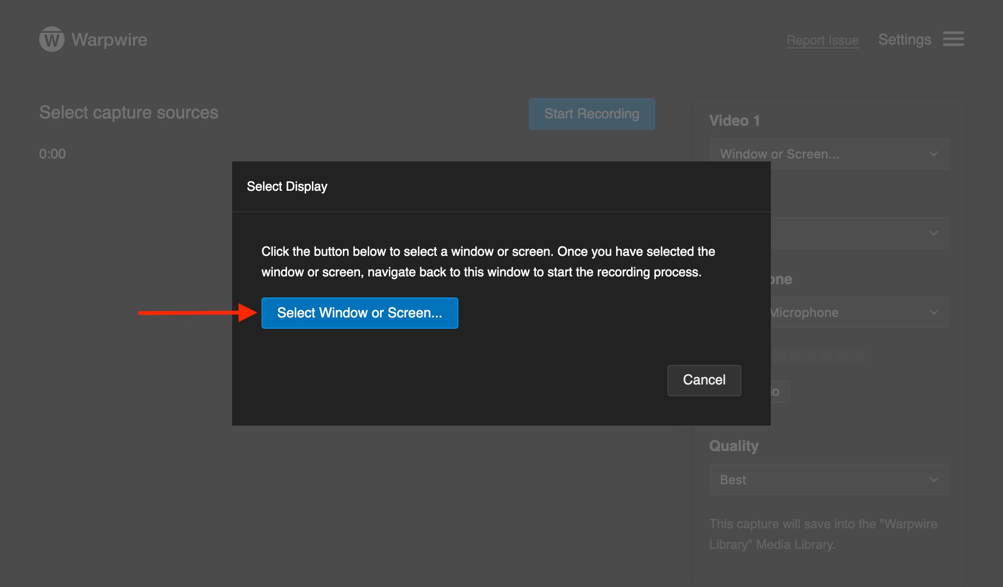The height and width of the screenshot is (587, 1003).
Task: Click the chevron arrow on Microphone dropdown
Action: (x=933, y=312)
